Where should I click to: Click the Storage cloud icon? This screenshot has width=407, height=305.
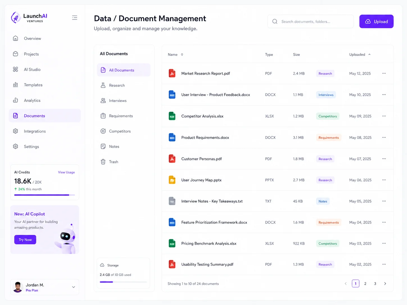[102, 265]
